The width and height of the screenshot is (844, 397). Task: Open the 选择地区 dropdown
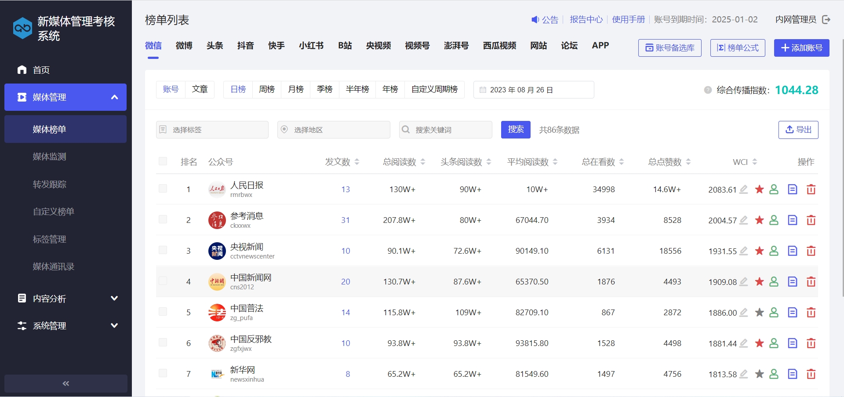pyautogui.click(x=334, y=130)
